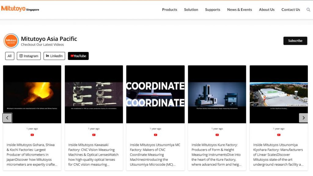Click the Mitutoyo Singapore logo
313x176 pixels.
pyautogui.click(x=20, y=9)
